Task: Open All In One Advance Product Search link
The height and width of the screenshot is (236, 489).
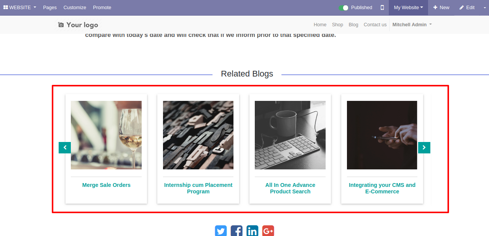Action: point(290,188)
